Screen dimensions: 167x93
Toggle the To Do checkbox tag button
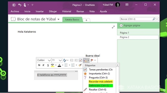click(80, 60)
